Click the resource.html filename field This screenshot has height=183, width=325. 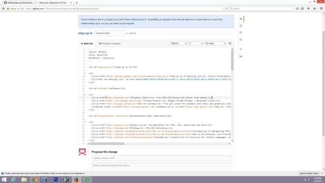tap(110, 33)
